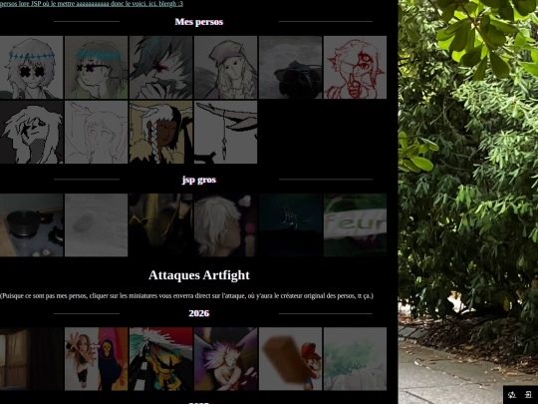Viewport: 538px width, 404px height.
Task: Click the 'Mes persos' section heading
Action: pos(199,22)
